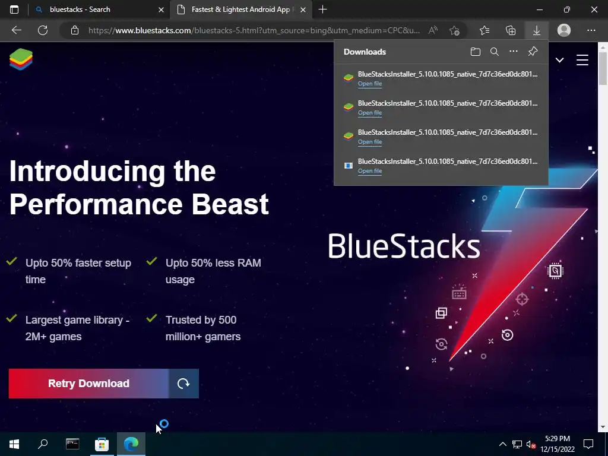Open fourth BlueStacksInstaller file link

[x=370, y=171]
